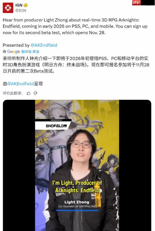Screen dimensions: 155x231
Task: Dislike the translation with thumbs down
Action: [x=35, y=93]
